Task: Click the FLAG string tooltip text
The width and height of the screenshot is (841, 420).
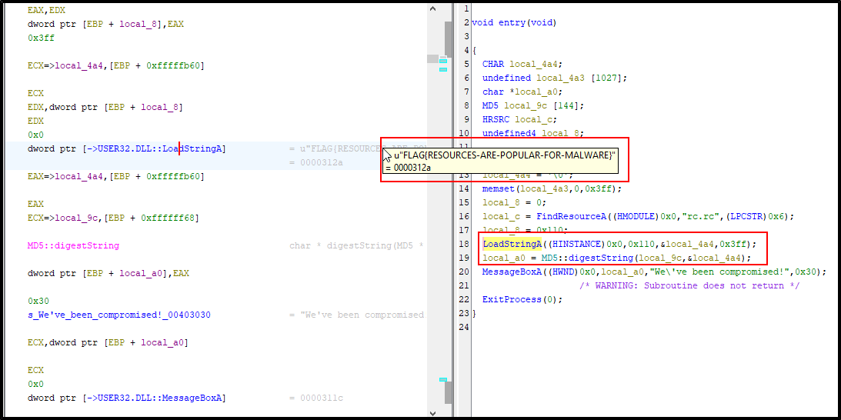Action: click(505, 155)
